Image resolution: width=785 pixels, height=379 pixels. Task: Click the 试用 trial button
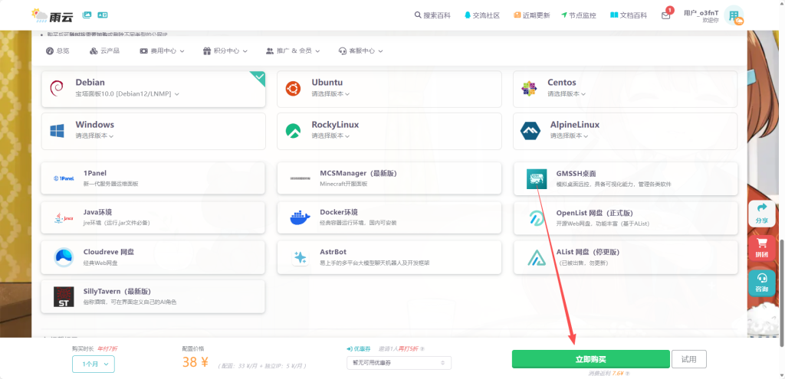(x=688, y=359)
